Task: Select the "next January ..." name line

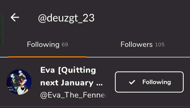Action: (71, 83)
